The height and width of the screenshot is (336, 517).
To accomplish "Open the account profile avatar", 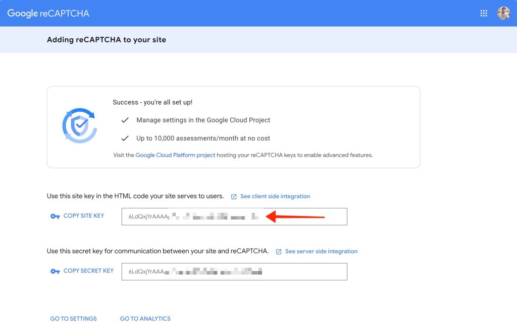I will (x=503, y=13).
